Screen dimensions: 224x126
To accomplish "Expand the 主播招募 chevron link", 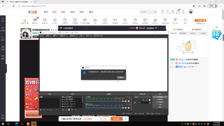I will (x=178, y=29).
